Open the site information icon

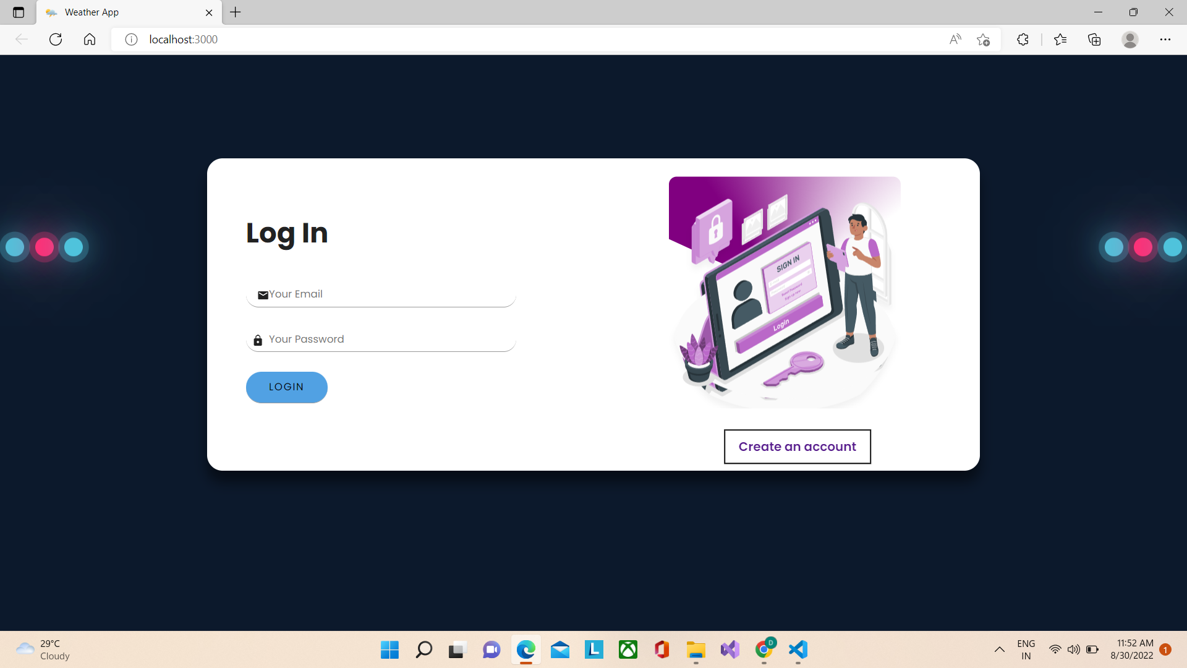[131, 40]
